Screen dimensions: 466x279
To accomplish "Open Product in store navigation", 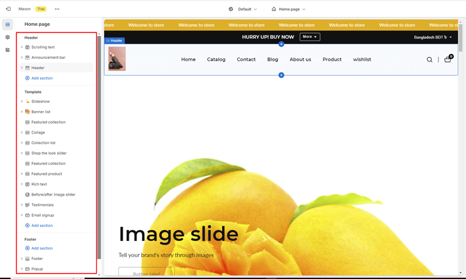I will pyautogui.click(x=332, y=59).
